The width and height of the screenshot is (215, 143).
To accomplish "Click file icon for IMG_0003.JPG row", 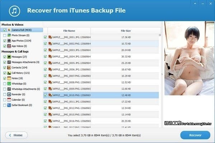I will pos(50,50).
